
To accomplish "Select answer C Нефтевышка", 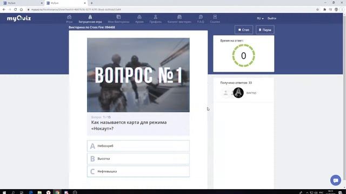I will coord(138,171).
